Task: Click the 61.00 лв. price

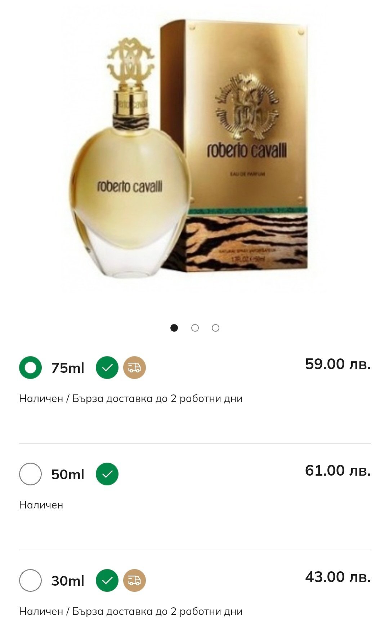Action: tap(337, 470)
